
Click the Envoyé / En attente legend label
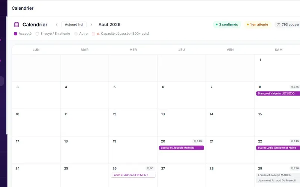[x=55, y=34]
